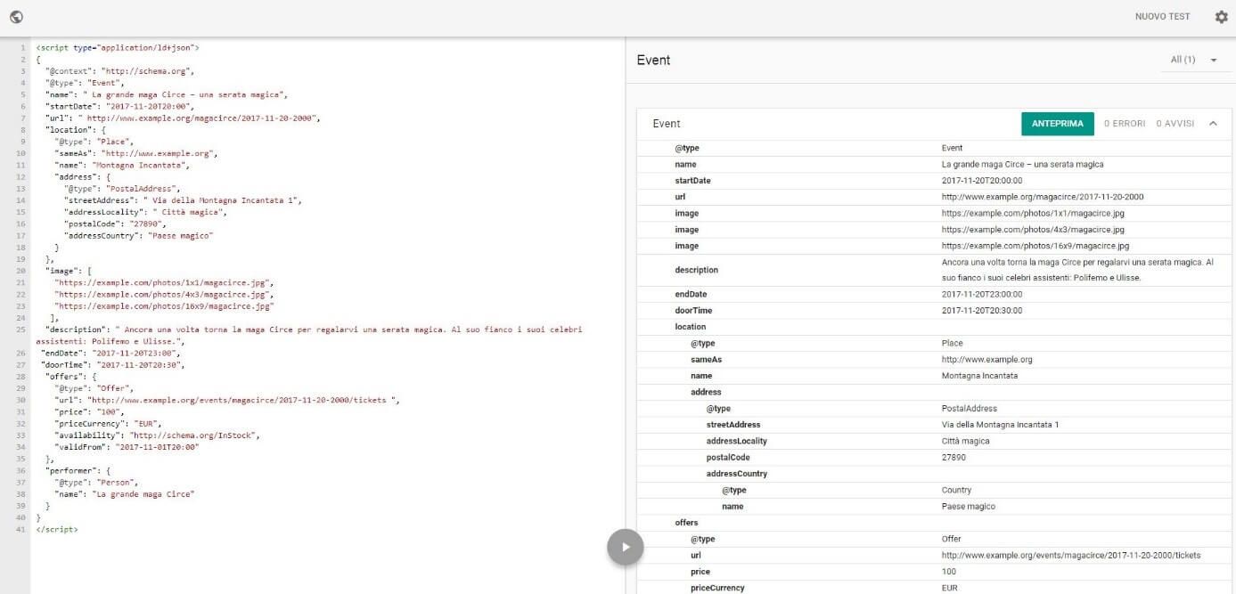Screen dimensions: 1236x594
Task: Click the Event card title
Action: 667,124
